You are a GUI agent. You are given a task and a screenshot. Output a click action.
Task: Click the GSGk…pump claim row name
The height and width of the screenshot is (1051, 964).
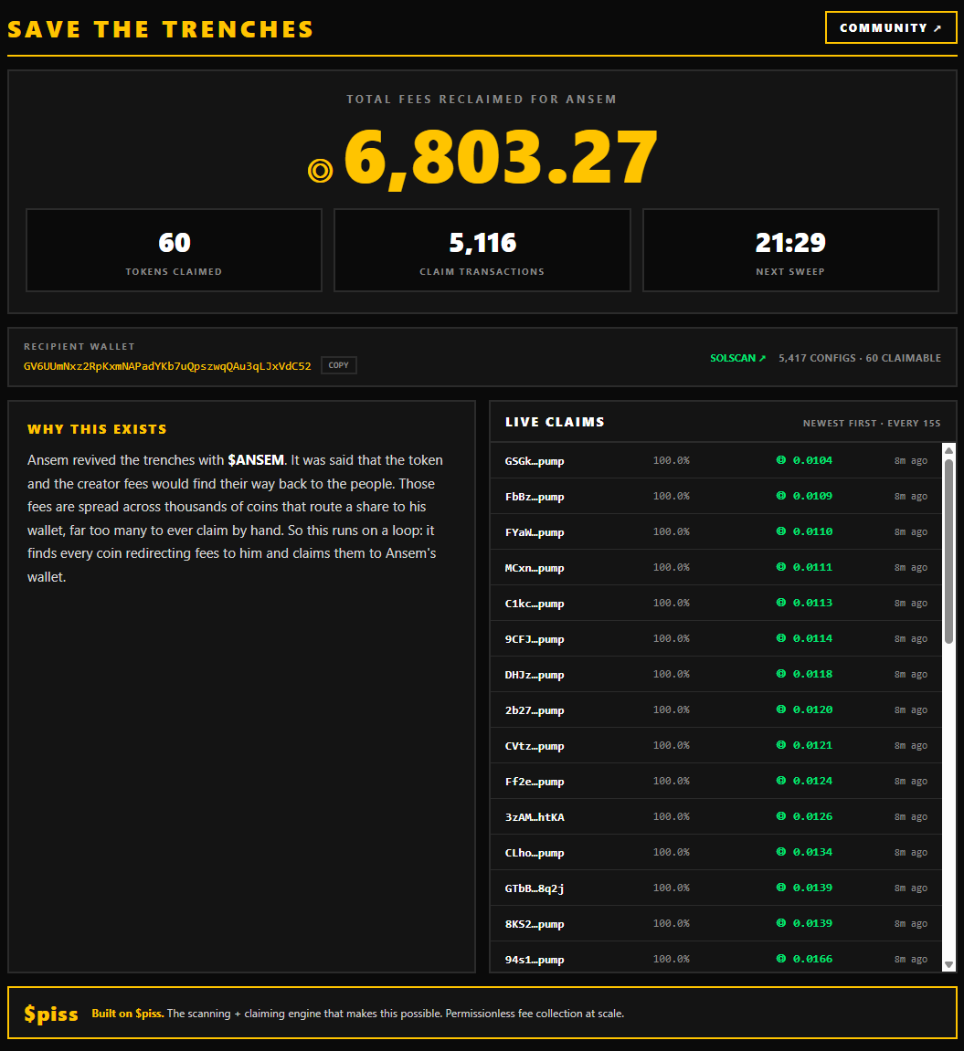[x=535, y=461]
